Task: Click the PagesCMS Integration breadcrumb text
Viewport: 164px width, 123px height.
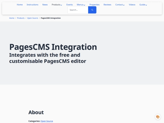Action: [x=51, y=18]
